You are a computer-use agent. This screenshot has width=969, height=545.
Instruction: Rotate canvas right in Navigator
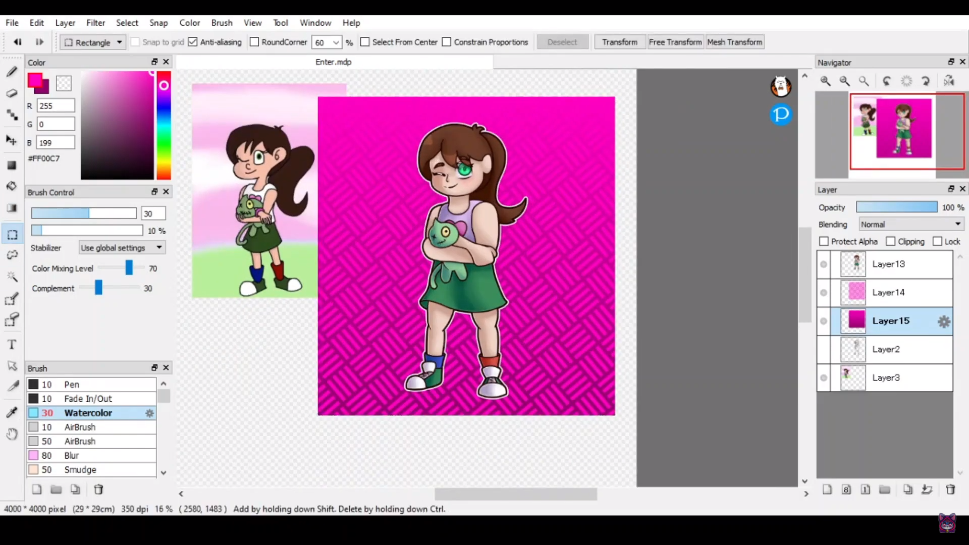[926, 81]
